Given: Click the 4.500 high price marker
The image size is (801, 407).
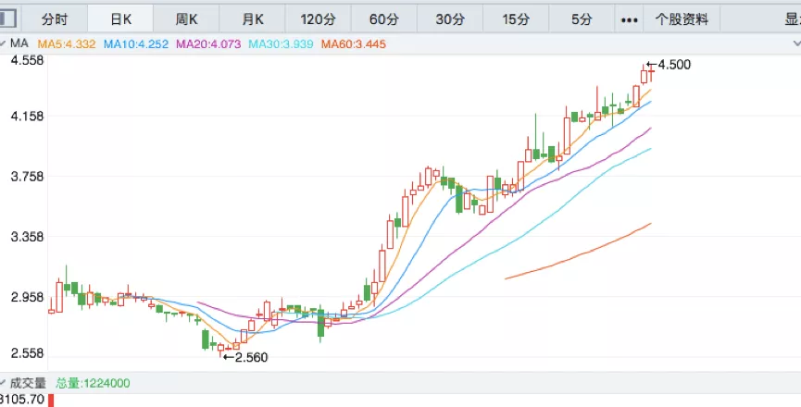Looking at the screenshot, I should point(669,65).
